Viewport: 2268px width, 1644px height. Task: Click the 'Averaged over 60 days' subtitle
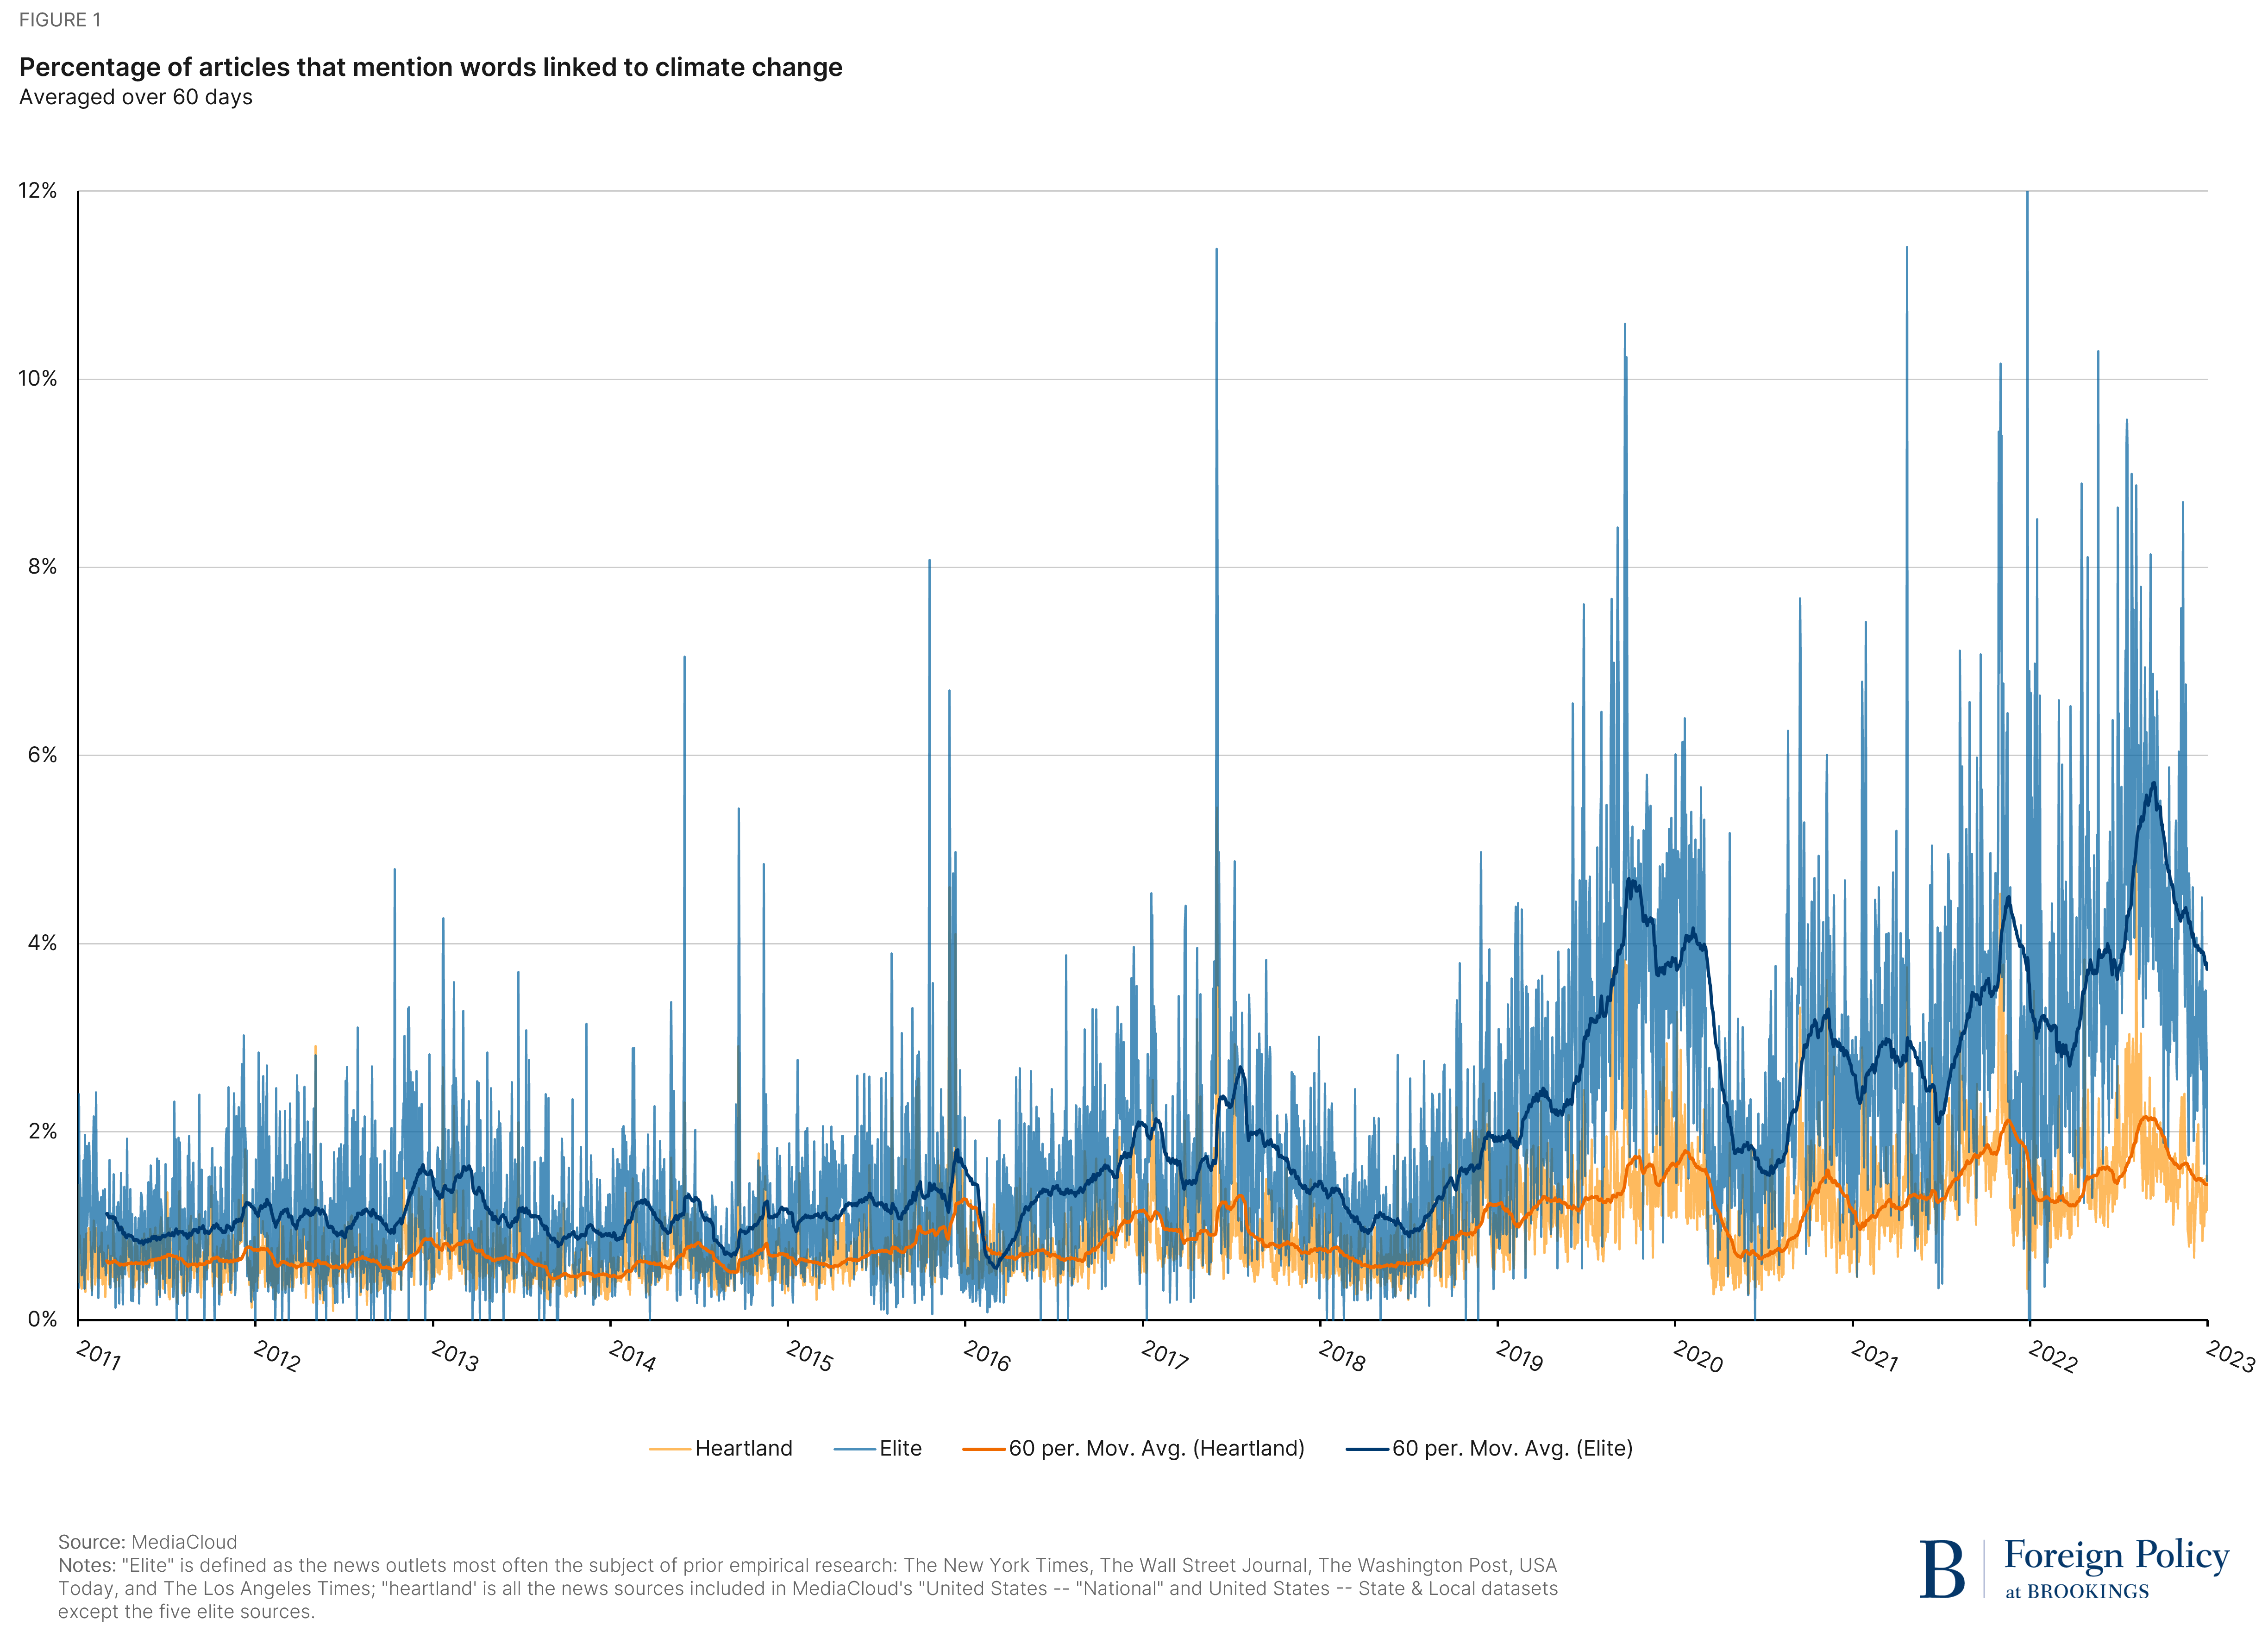(135, 98)
